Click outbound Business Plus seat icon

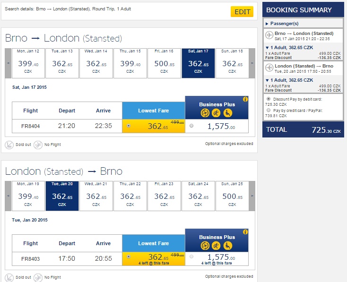228,113
